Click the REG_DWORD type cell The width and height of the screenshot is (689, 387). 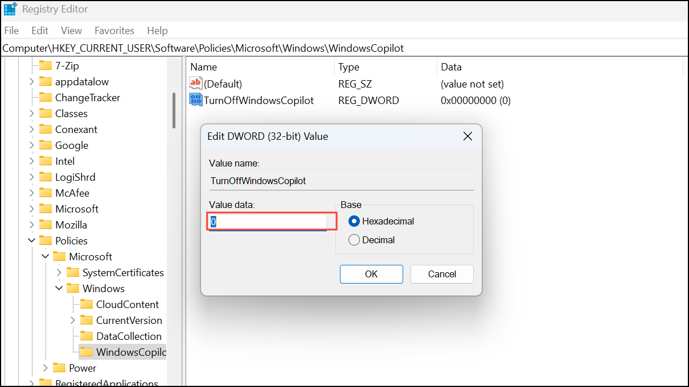tap(368, 100)
